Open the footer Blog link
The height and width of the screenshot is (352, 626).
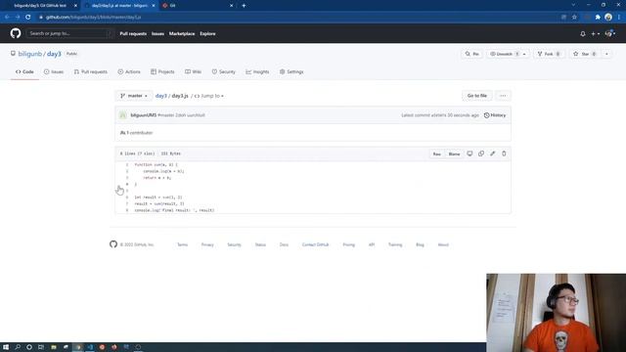tap(420, 244)
